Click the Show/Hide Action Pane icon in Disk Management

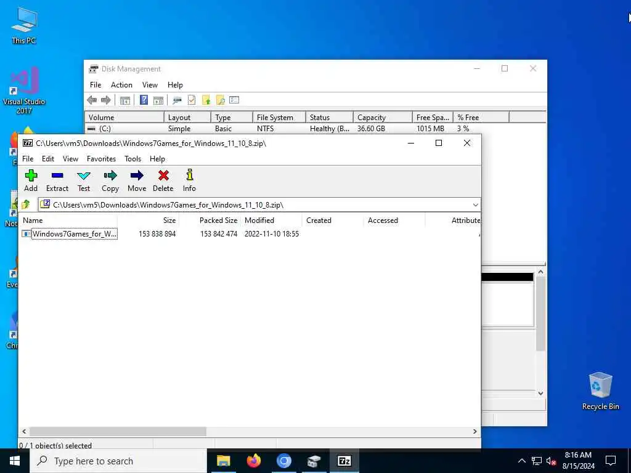pos(158,100)
